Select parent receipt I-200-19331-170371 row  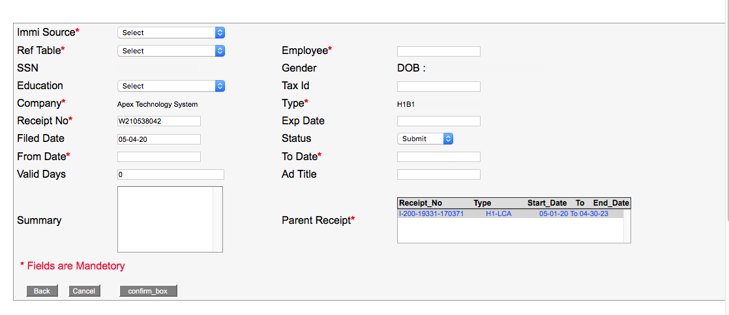(x=510, y=214)
